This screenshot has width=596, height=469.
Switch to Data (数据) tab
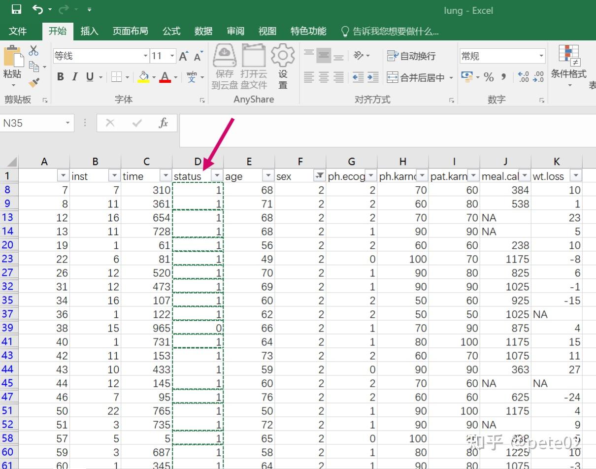pos(203,31)
